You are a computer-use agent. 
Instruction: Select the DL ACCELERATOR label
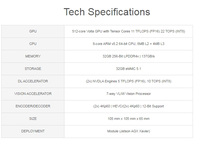pyautogui.click(x=33, y=81)
